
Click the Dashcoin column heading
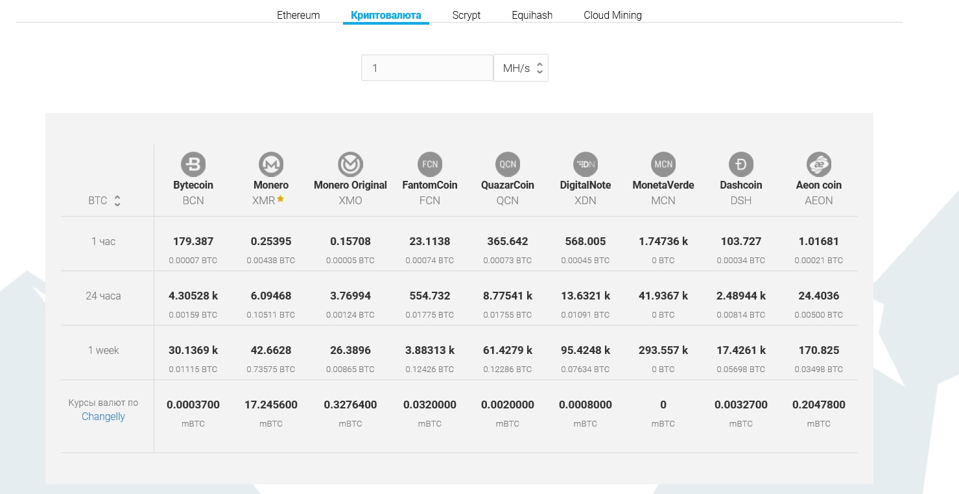click(741, 185)
